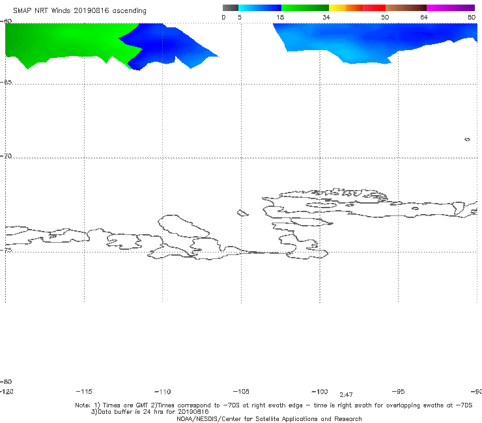Image resolution: width=482 pixels, height=423 pixels.
Task: Click the longitude label '-115'
Action: tap(84, 392)
